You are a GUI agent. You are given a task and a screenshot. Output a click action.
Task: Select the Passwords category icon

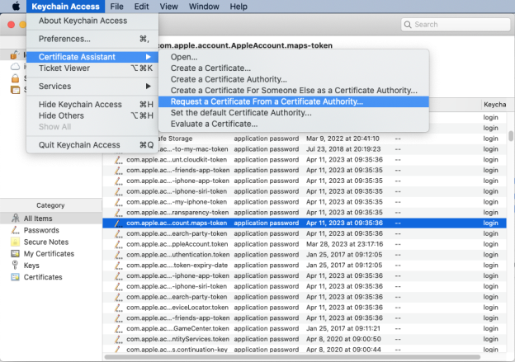(x=15, y=230)
